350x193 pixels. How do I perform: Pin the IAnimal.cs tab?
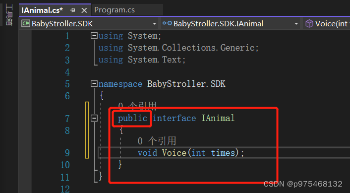[72, 10]
